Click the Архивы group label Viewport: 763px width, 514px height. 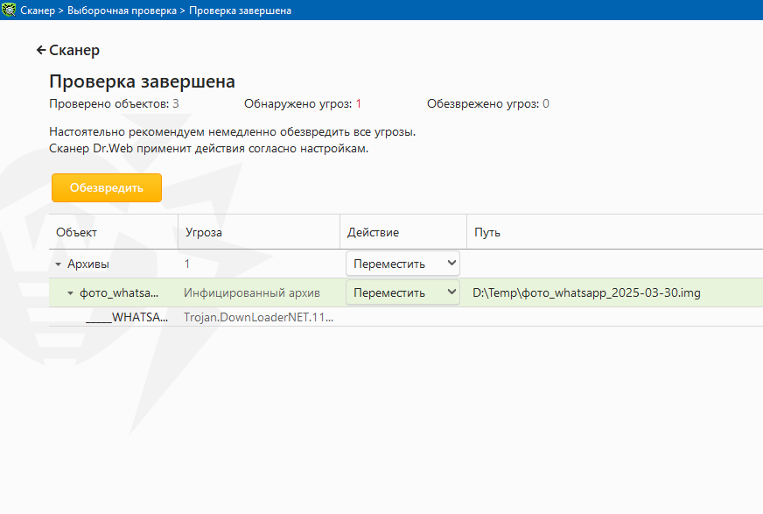click(88, 264)
